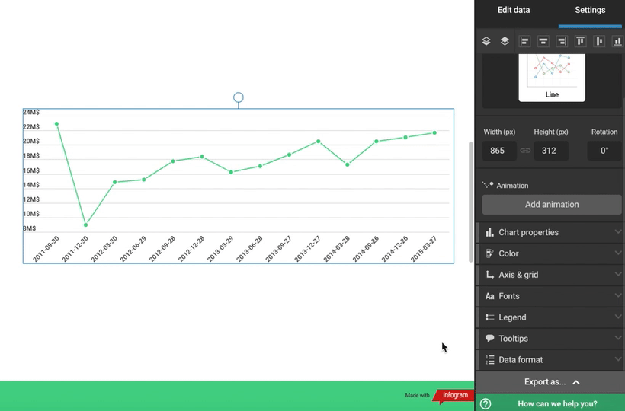
Task: Click the bring forward layer icon
Action: tap(486, 41)
